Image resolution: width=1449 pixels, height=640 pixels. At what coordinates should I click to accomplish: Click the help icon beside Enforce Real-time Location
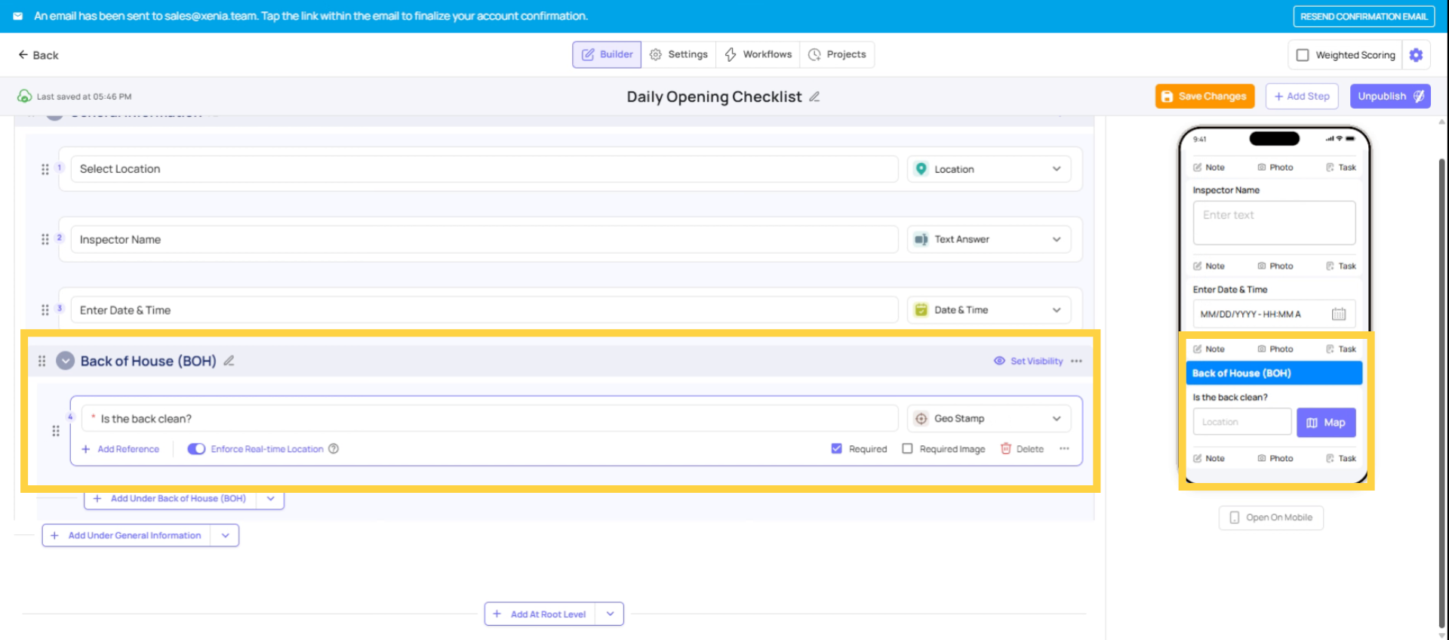pos(334,449)
